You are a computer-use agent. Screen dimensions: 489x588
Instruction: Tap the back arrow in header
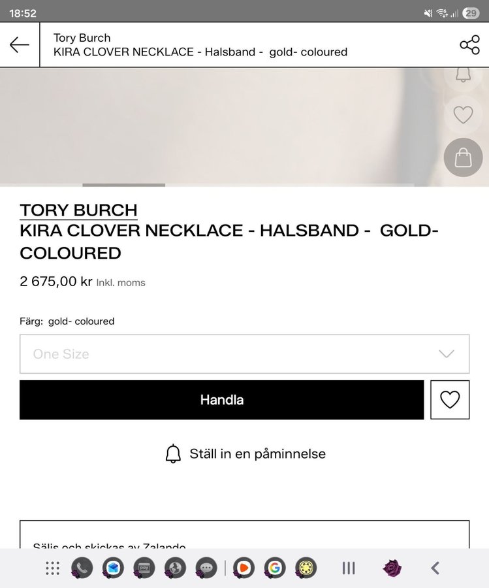tap(20, 45)
